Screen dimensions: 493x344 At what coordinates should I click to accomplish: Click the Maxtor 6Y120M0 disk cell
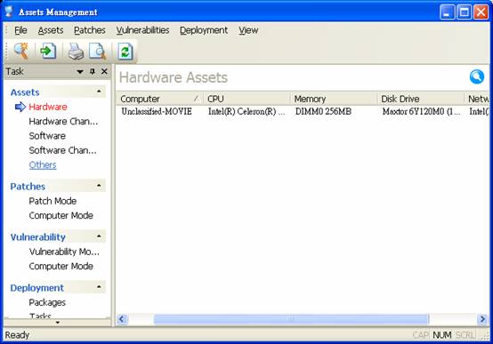(x=421, y=111)
